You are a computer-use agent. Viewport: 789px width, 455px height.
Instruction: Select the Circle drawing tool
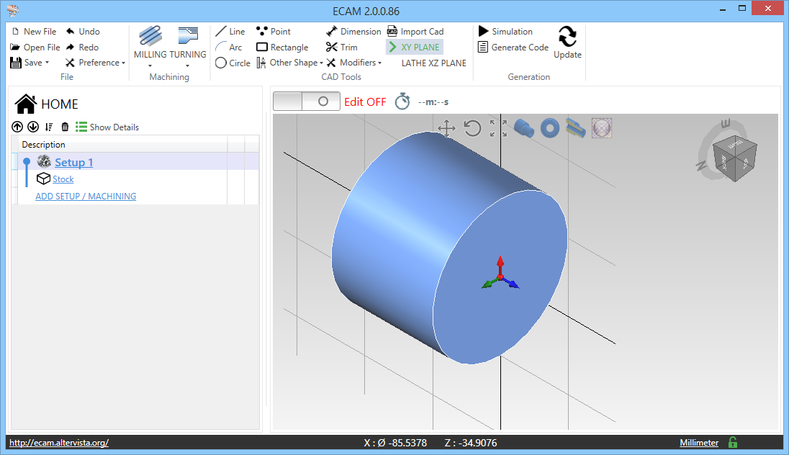click(233, 63)
